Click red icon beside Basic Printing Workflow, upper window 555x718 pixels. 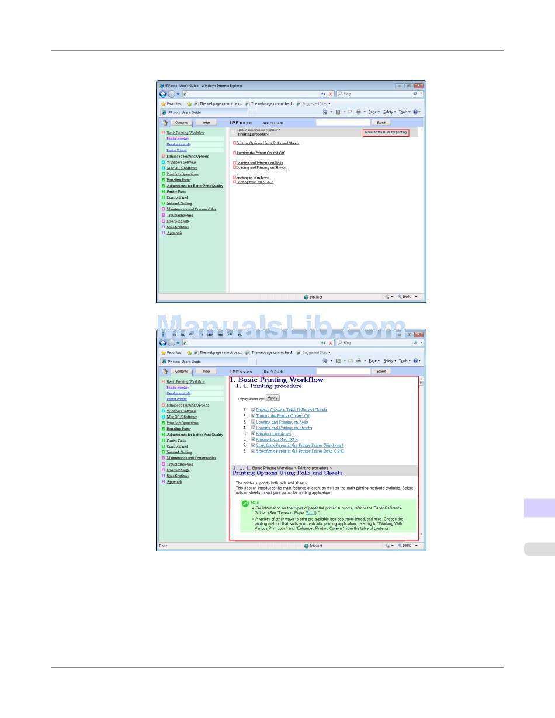pyautogui.click(x=164, y=133)
